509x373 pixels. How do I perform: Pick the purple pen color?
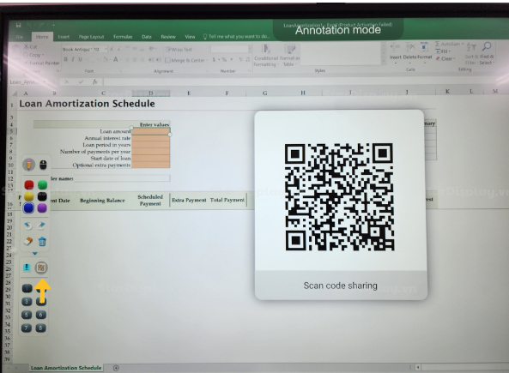coord(42,208)
